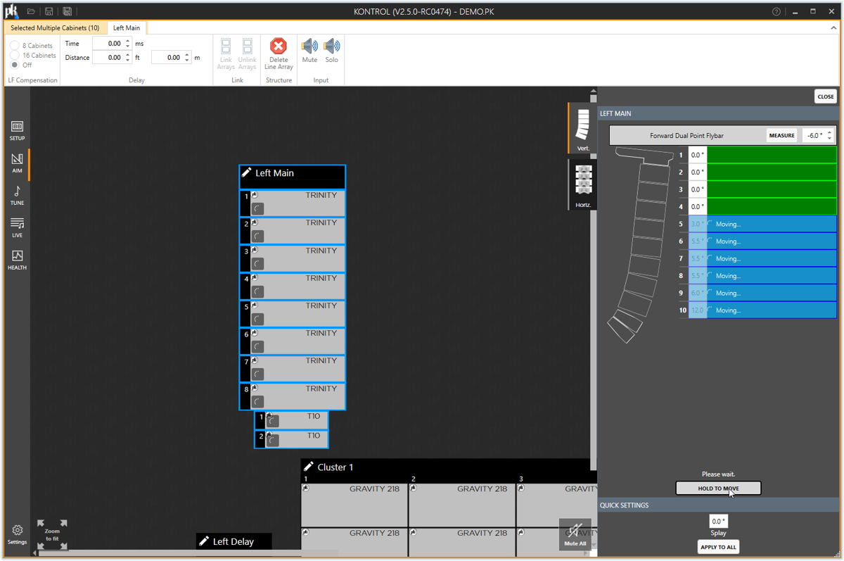Image resolution: width=844 pixels, height=561 pixels.
Task: Increase the Distance in meters stepper
Action: click(186, 55)
